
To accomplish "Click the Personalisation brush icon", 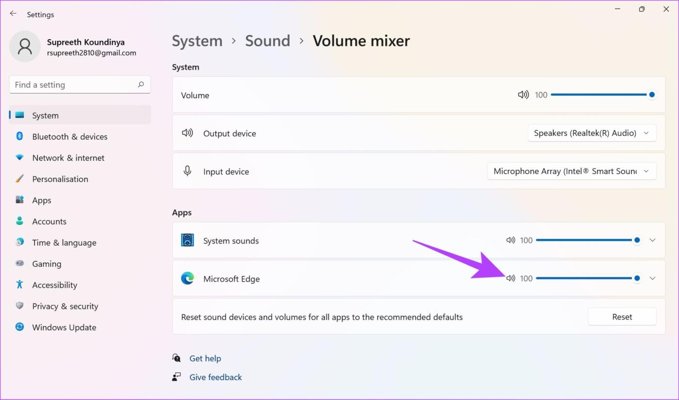I will point(19,178).
